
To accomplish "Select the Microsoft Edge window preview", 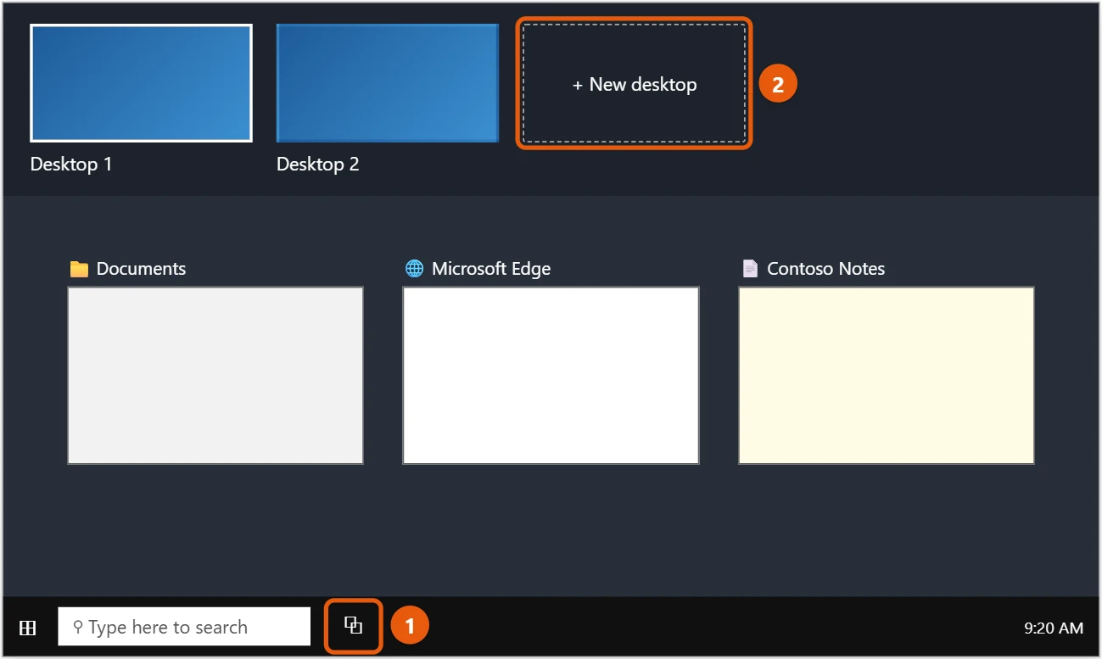I will point(551,376).
